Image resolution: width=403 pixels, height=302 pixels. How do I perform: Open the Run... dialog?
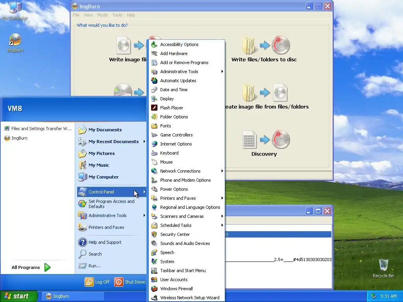(112, 266)
